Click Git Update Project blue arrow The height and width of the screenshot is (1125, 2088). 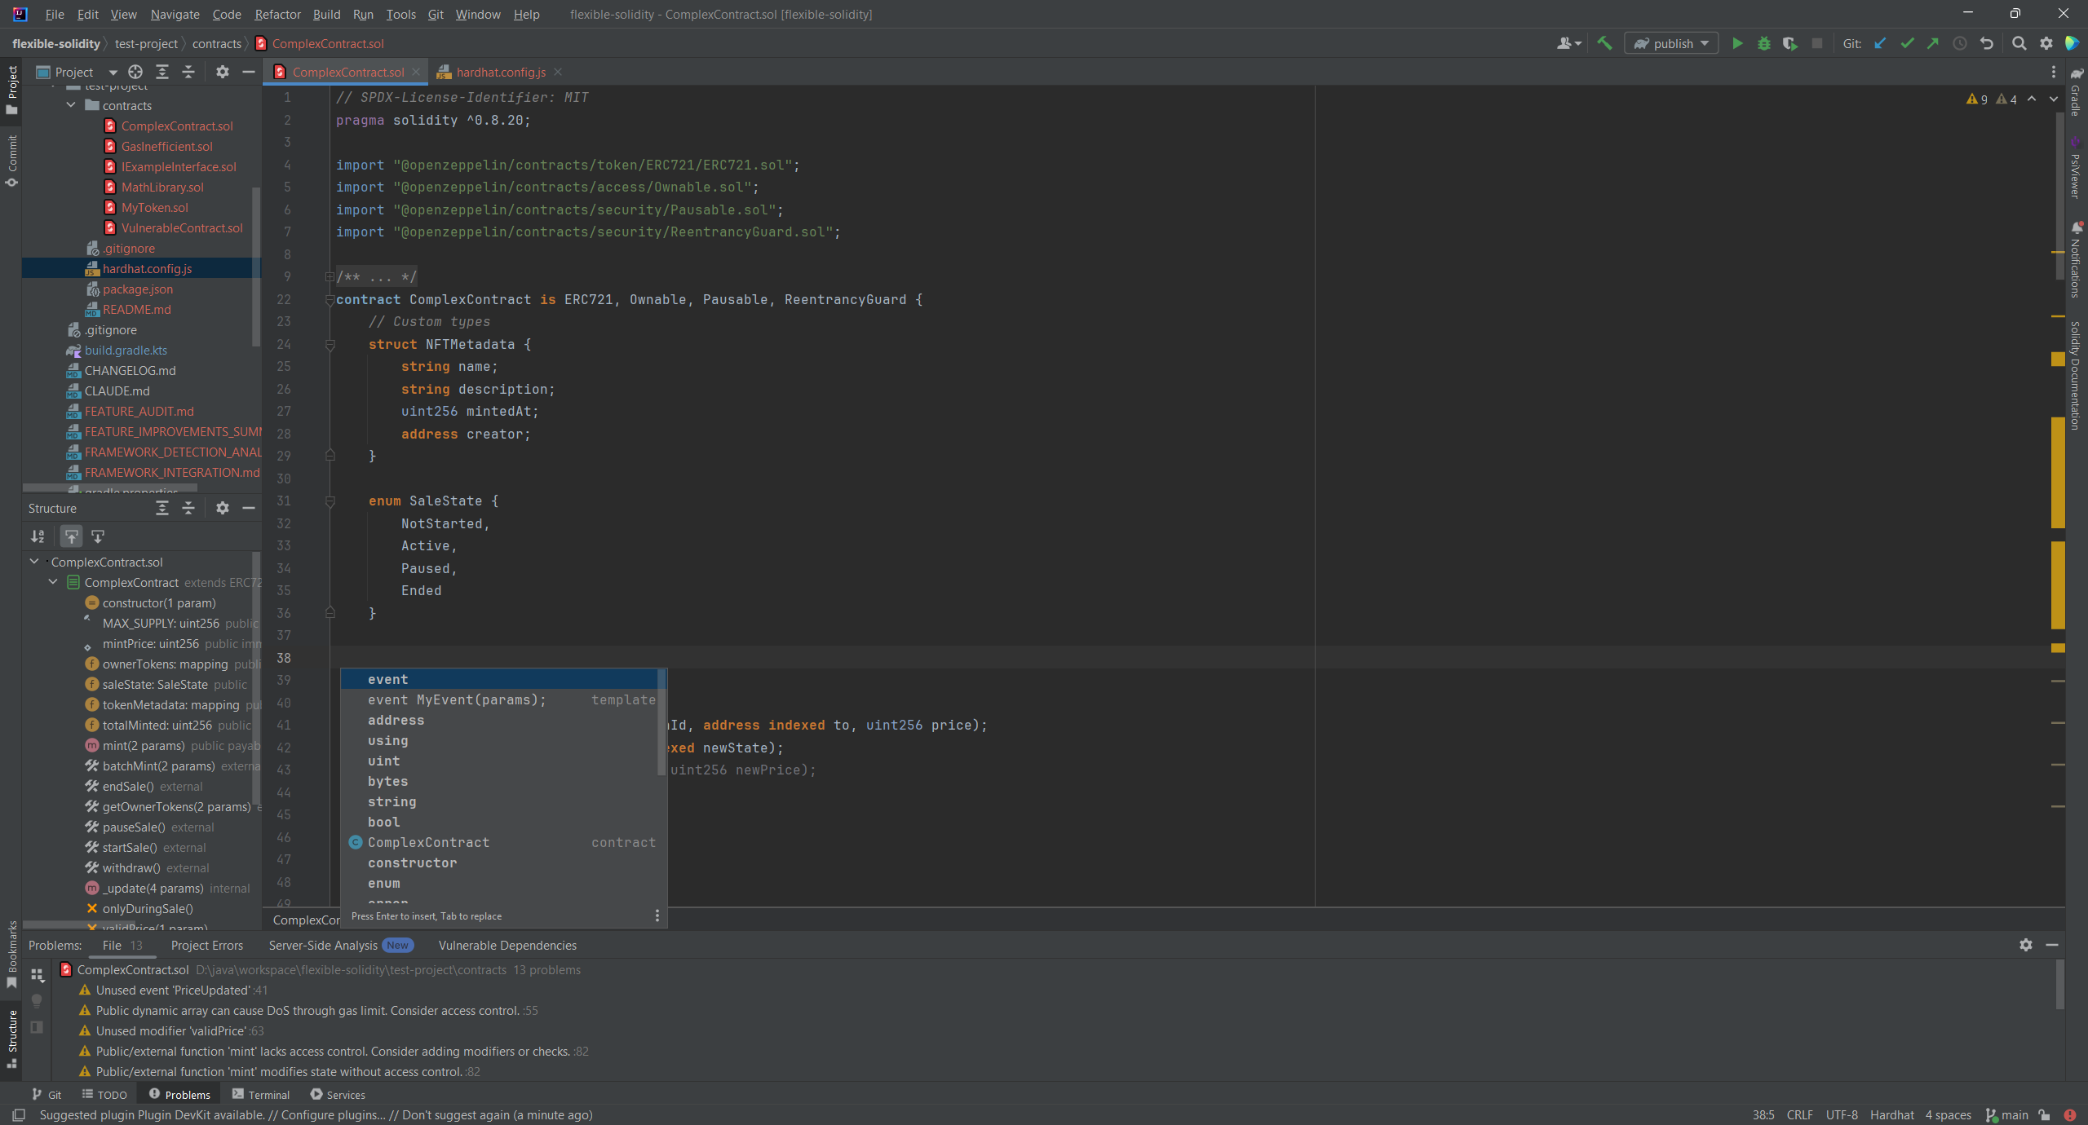point(1880,44)
